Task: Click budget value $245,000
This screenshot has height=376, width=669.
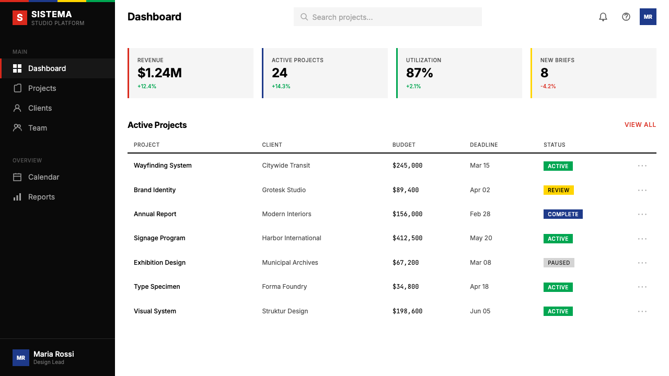Action: [408, 166]
